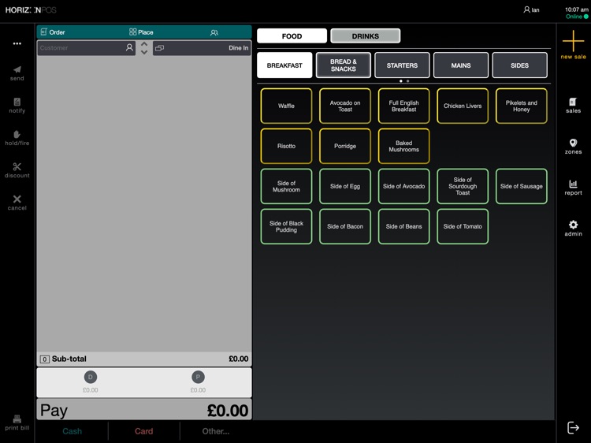Screen dimensions: 591x443
Task: Click the P circle badge
Action: click(198, 377)
